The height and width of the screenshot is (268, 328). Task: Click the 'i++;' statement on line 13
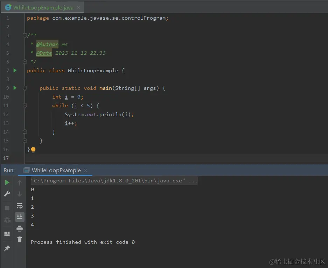pyautogui.click(x=71, y=123)
